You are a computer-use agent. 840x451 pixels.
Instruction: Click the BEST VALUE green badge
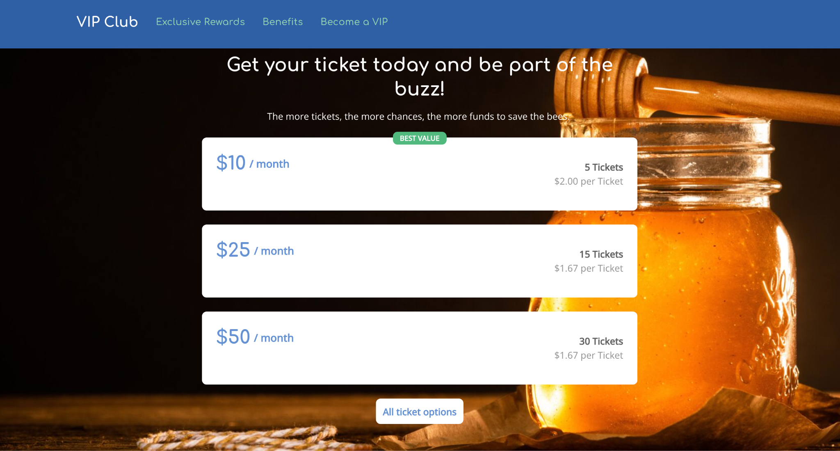pyautogui.click(x=419, y=138)
